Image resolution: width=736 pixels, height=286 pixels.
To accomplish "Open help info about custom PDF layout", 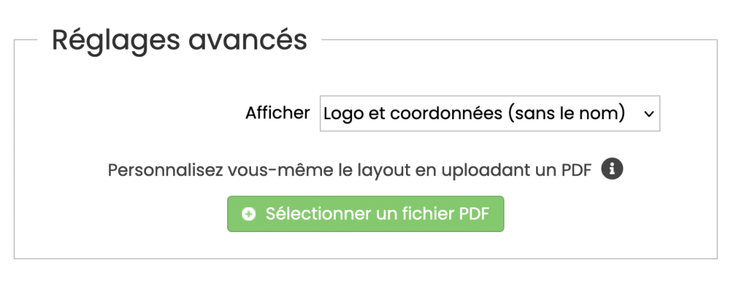I will [x=612, y=169].
